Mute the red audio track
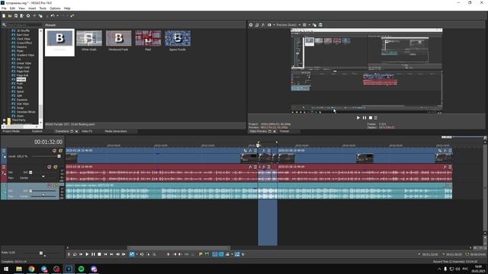488x274 pixels. [x=49, y=167]
